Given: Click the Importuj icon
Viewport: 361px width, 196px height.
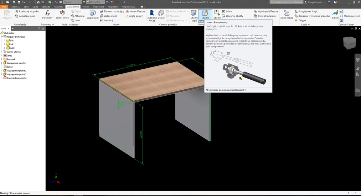Looking at the screenshot, I should (102, 20).
